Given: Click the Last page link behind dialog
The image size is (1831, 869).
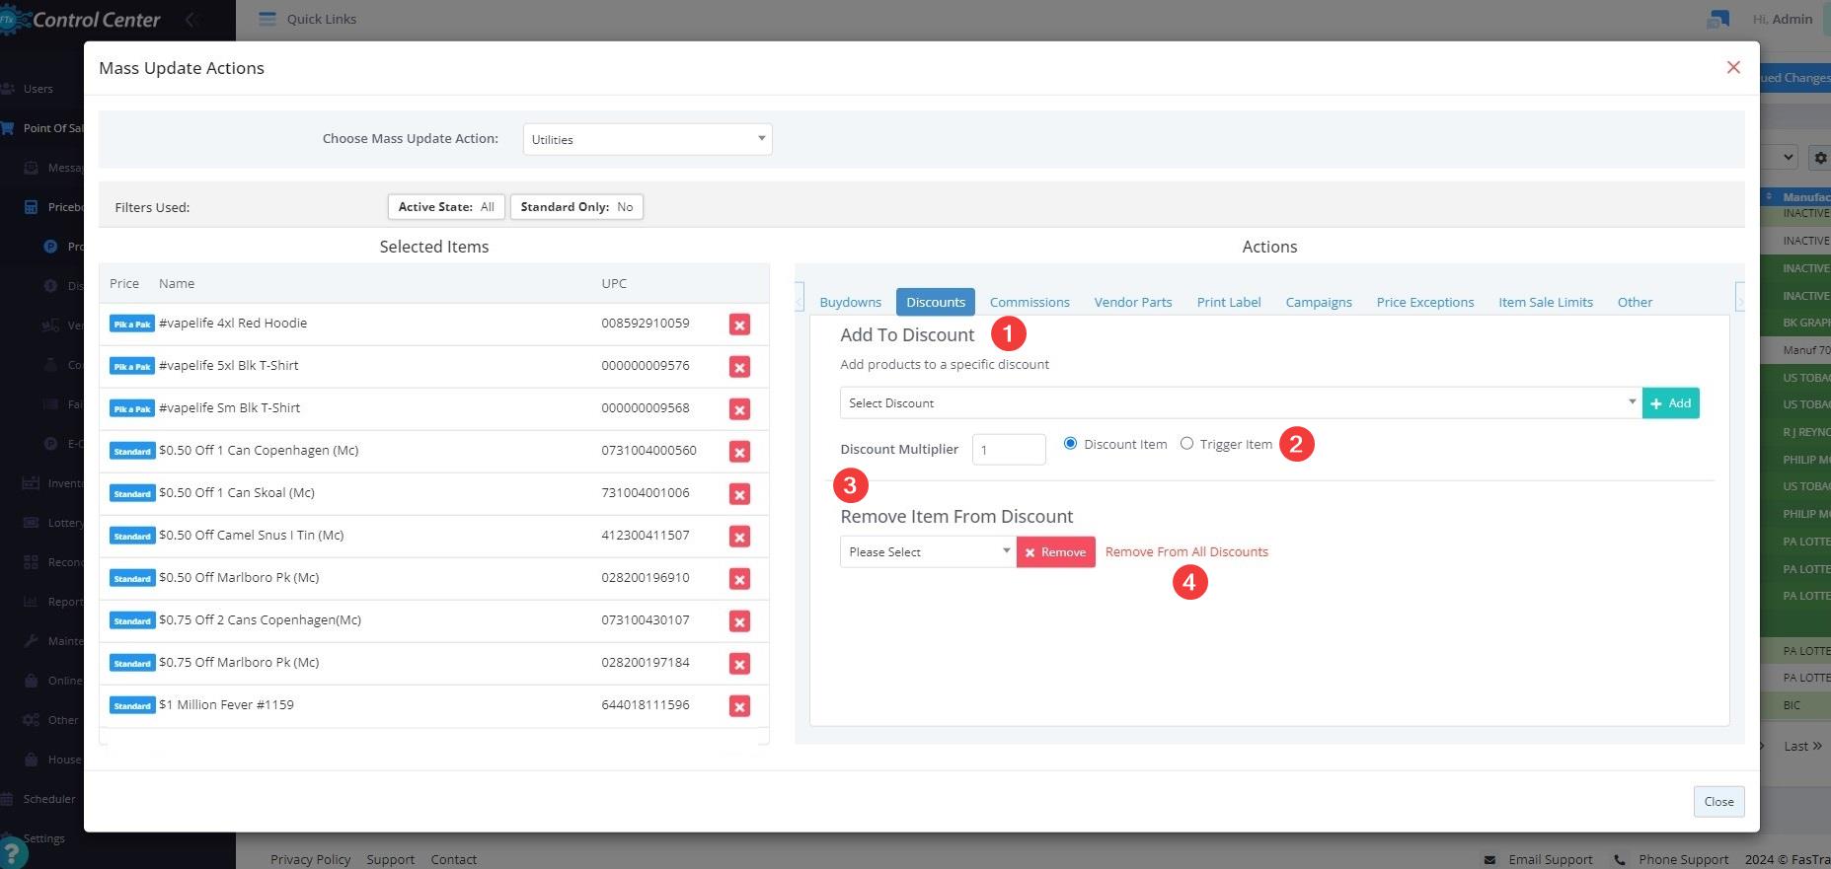Looking at the screenshot, I should click(x=1802, y=746).
